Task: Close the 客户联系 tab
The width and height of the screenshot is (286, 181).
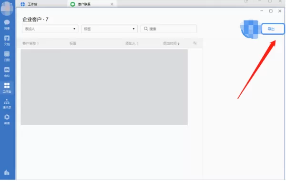Action: click(112, 4)
